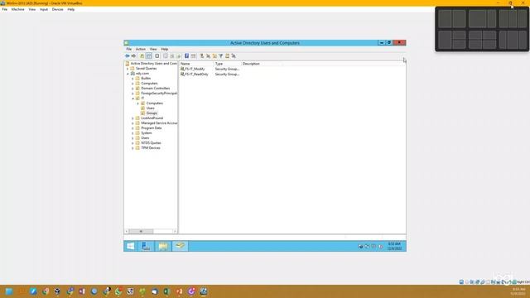The image size is (530, 298).
Task: Open the host Windows Start menu
Action: [9, 291]
